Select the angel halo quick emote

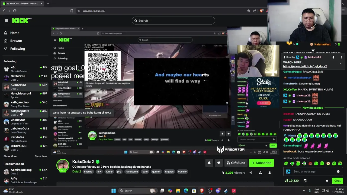298,163
